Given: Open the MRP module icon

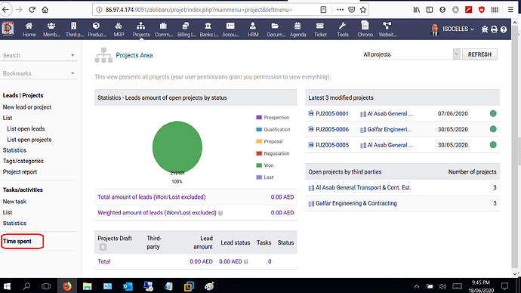Looking at the screenshot, I should (x=119, y=26).
